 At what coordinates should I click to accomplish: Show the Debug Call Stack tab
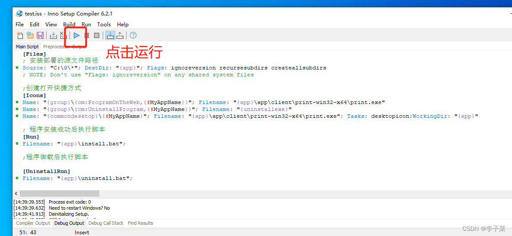click(x=106, y=223)
